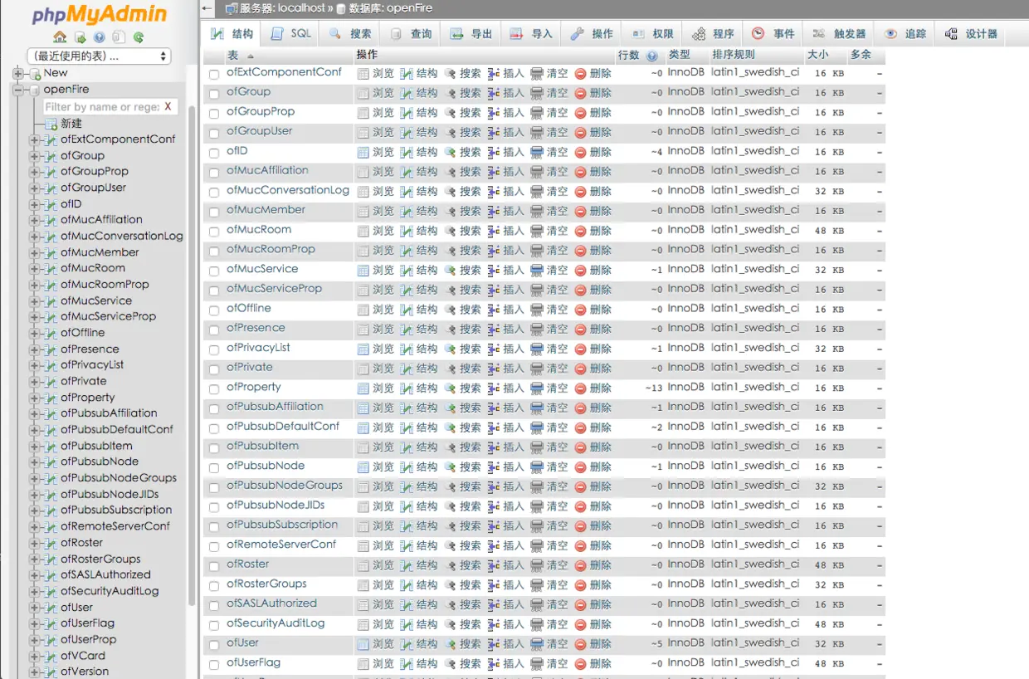Click browse icon for ofID row
This screenshot has height=679, width=1029.
(x=363, y=152)
